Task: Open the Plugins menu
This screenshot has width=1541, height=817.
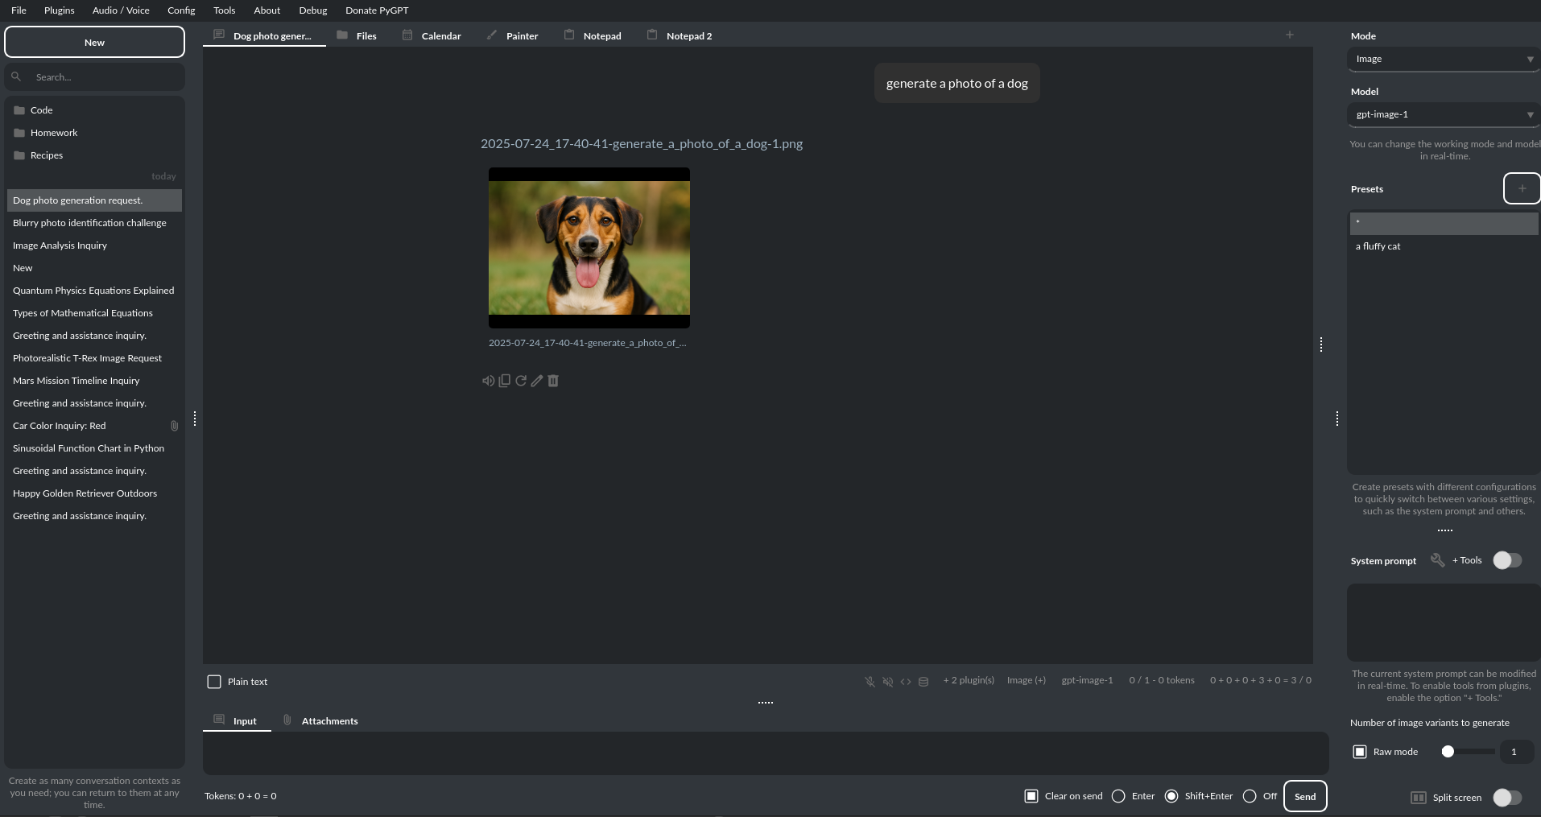Action: tap(59, 10)
